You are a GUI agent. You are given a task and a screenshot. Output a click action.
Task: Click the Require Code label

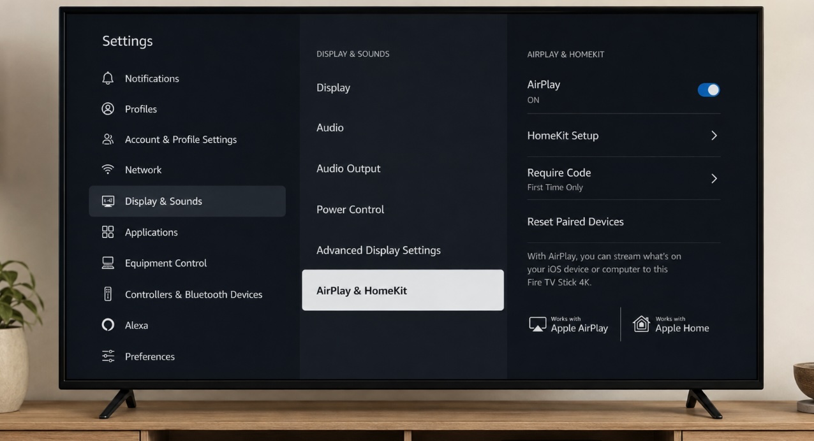pos(559,173)
